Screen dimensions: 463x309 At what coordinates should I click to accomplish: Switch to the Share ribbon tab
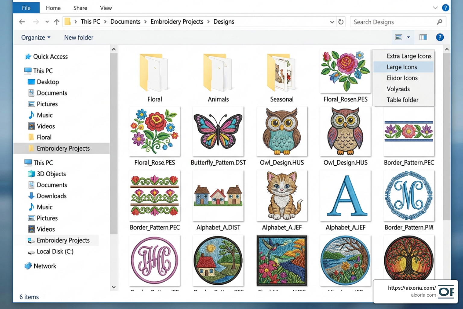point(80,8)
